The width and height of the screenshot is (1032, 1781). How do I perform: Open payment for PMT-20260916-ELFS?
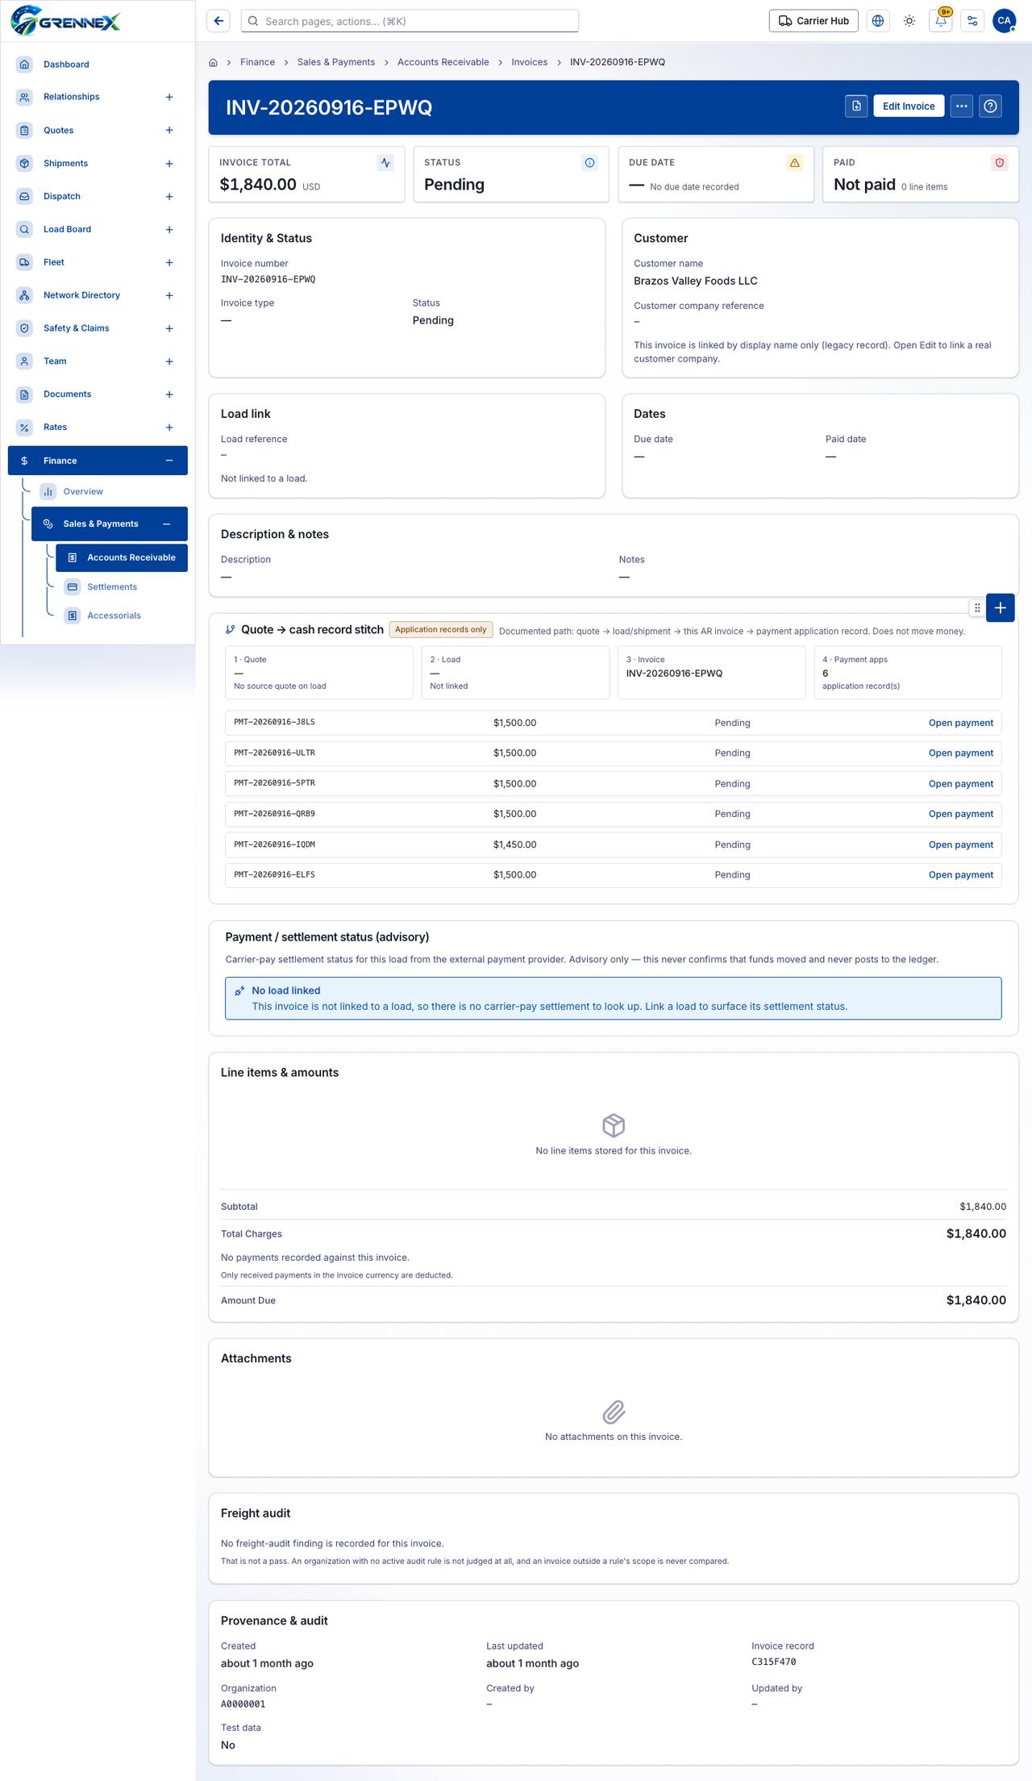click(961, 874)
